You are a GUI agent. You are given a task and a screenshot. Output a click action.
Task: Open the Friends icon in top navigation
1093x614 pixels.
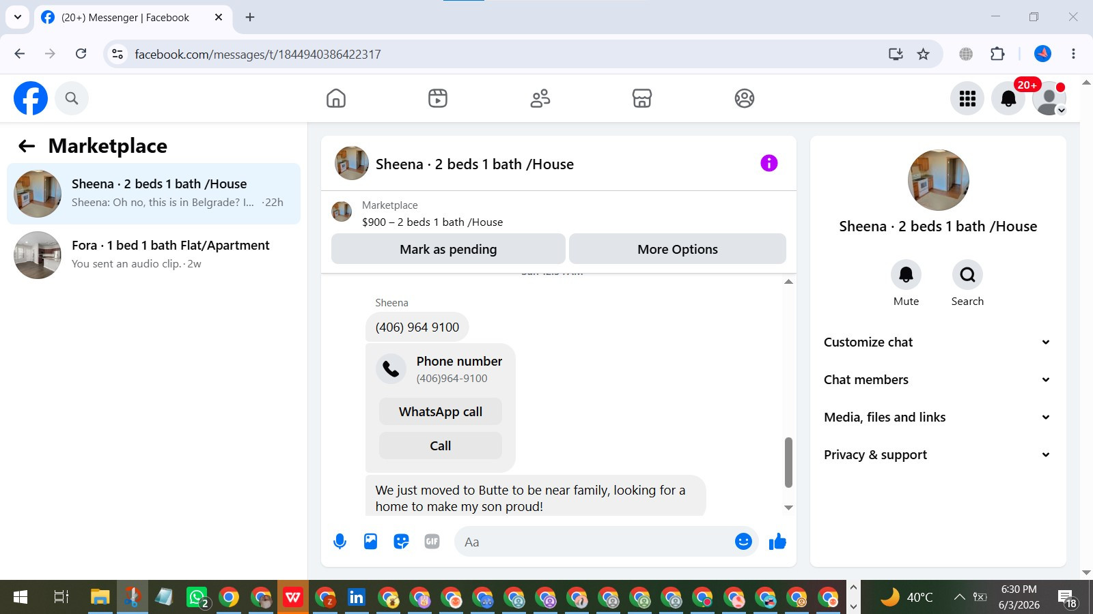[540, 98]
